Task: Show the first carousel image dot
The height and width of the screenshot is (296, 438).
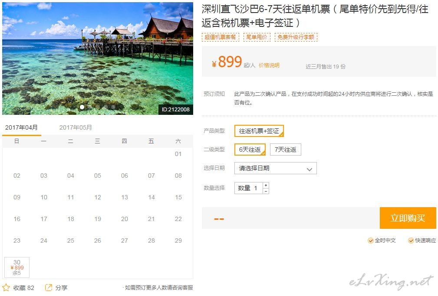Action: pos(82,107)
